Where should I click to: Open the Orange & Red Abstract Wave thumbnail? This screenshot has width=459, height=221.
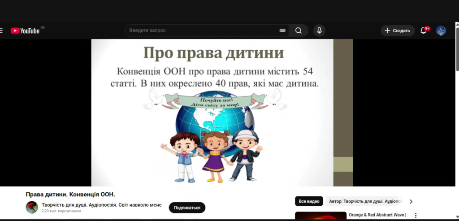320,216
